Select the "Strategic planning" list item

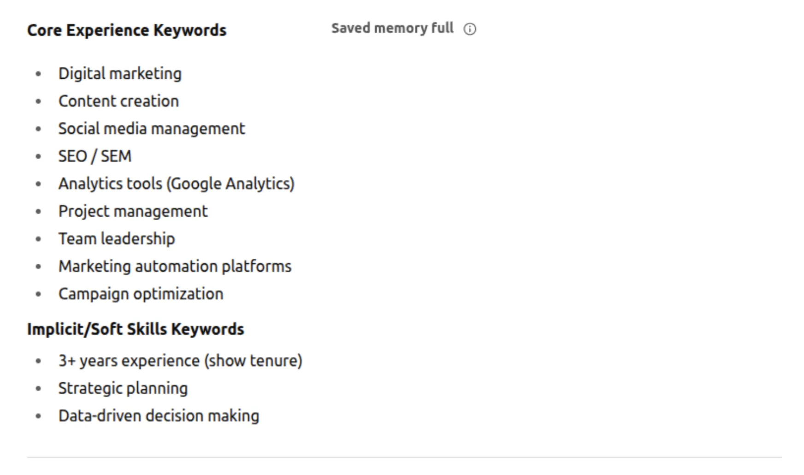click(123, 388)
